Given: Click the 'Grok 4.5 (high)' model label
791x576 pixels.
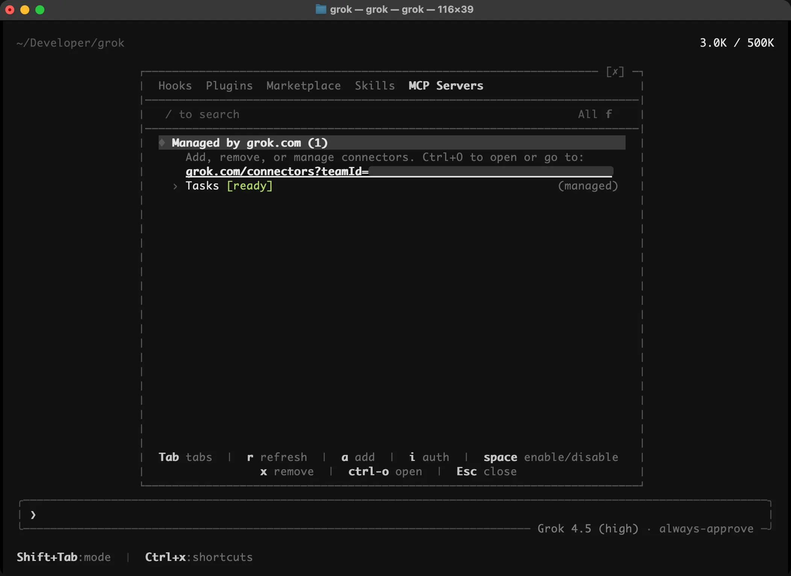Looking at the screenshot, I should click(x=588, y=529).
